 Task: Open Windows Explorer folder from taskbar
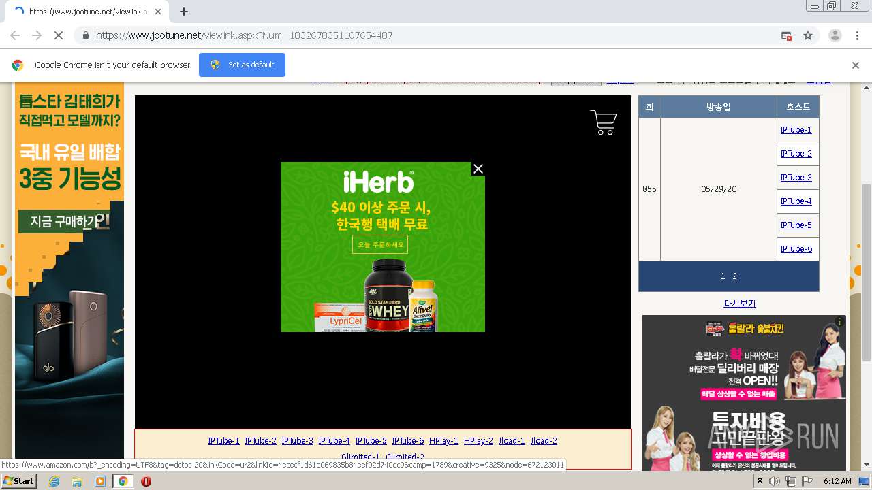pos(77,481)
